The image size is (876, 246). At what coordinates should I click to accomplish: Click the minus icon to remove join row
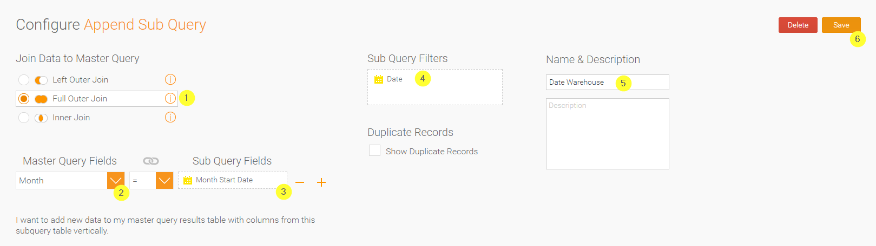(300, 182)
